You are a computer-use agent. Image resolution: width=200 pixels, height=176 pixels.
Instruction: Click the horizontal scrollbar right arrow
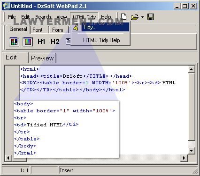(x=184, y=158)
